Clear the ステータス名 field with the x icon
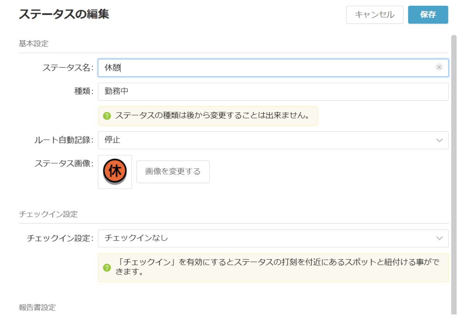This screenshot has width=470, height=322. point(439,67)
